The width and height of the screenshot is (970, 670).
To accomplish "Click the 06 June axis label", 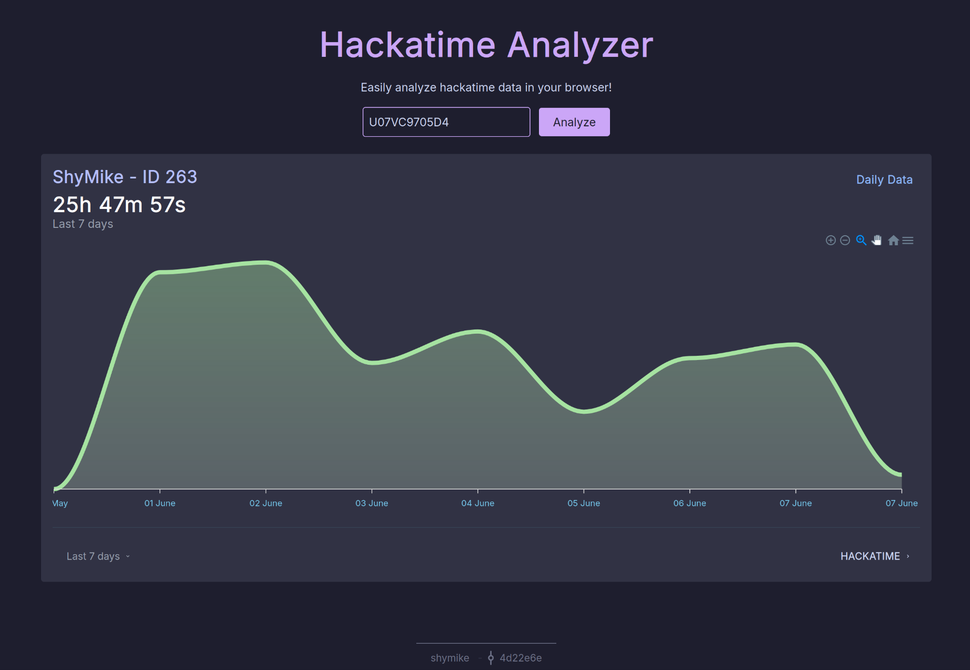I will point(689,503).
